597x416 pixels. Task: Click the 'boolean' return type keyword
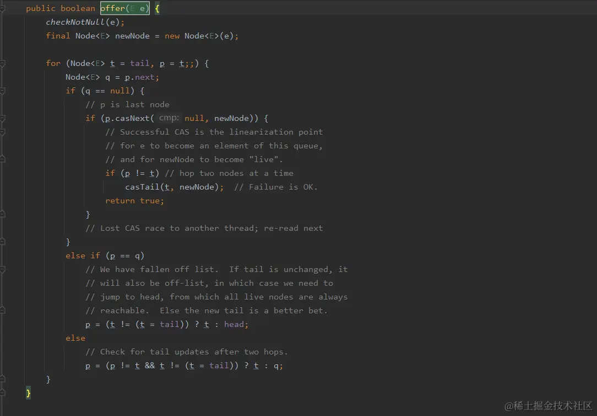click(x=78, y=8)
